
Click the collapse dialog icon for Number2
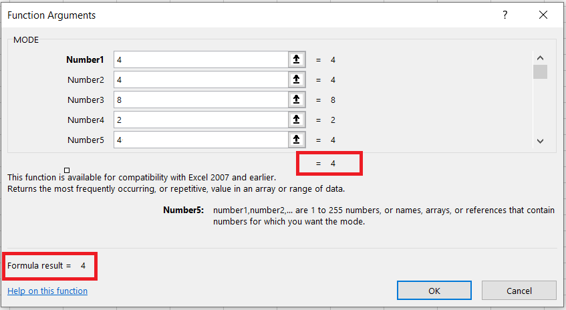point(297,80)
